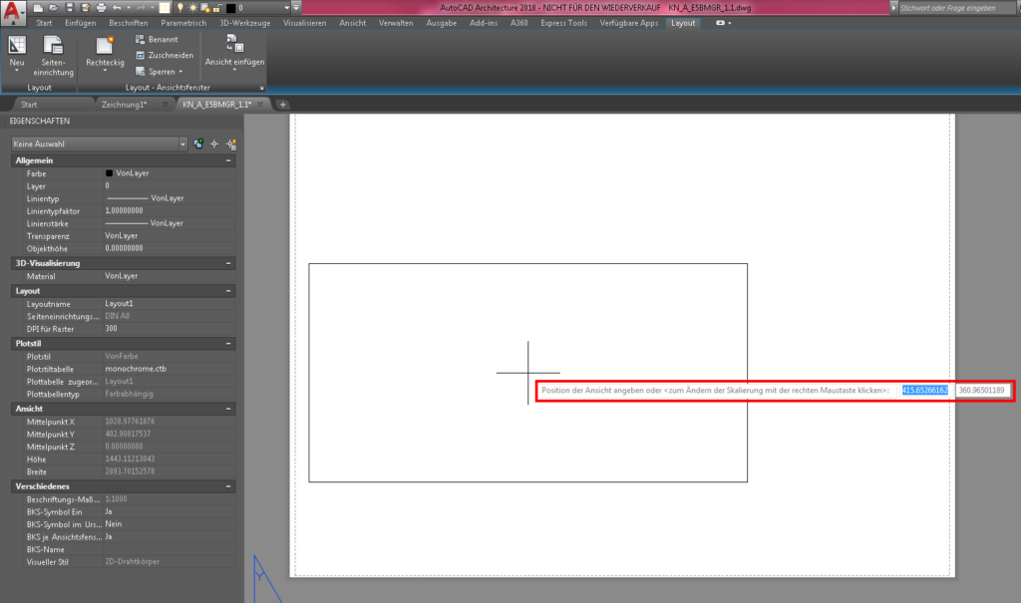Switch to the Start file tab
1021x603 pixels.
pyautogui.click(x=29, y=105)
